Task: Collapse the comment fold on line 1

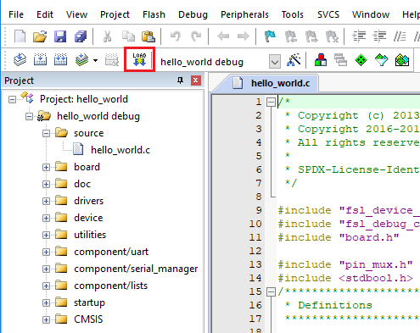Action: [x=271, y=102]
